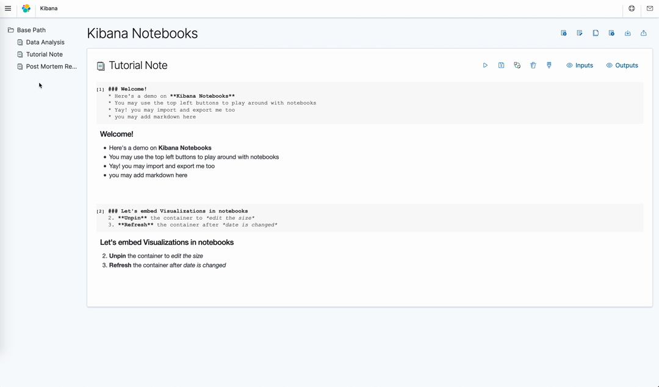Click the Kibana Notebooks page heading

142,33
